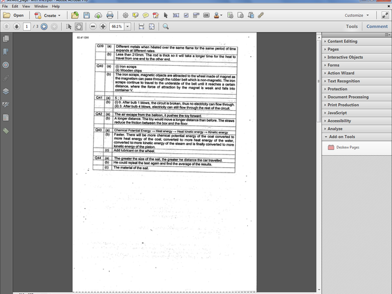Click the highlight text pencil icon
Image resolution: width=392 pixels, height=294 pixels.
pyautogui.click(x=156, y=15)
